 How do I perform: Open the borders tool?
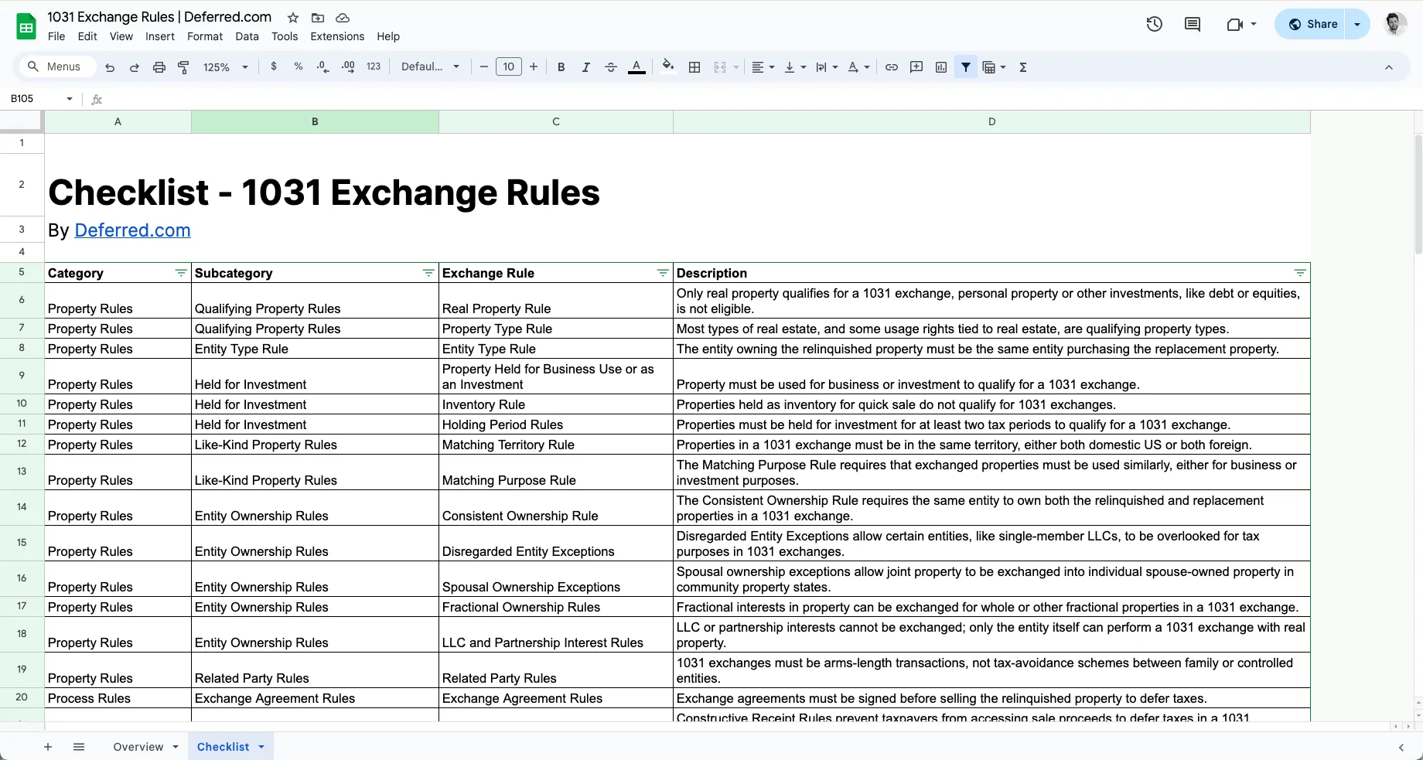point(694,67)
